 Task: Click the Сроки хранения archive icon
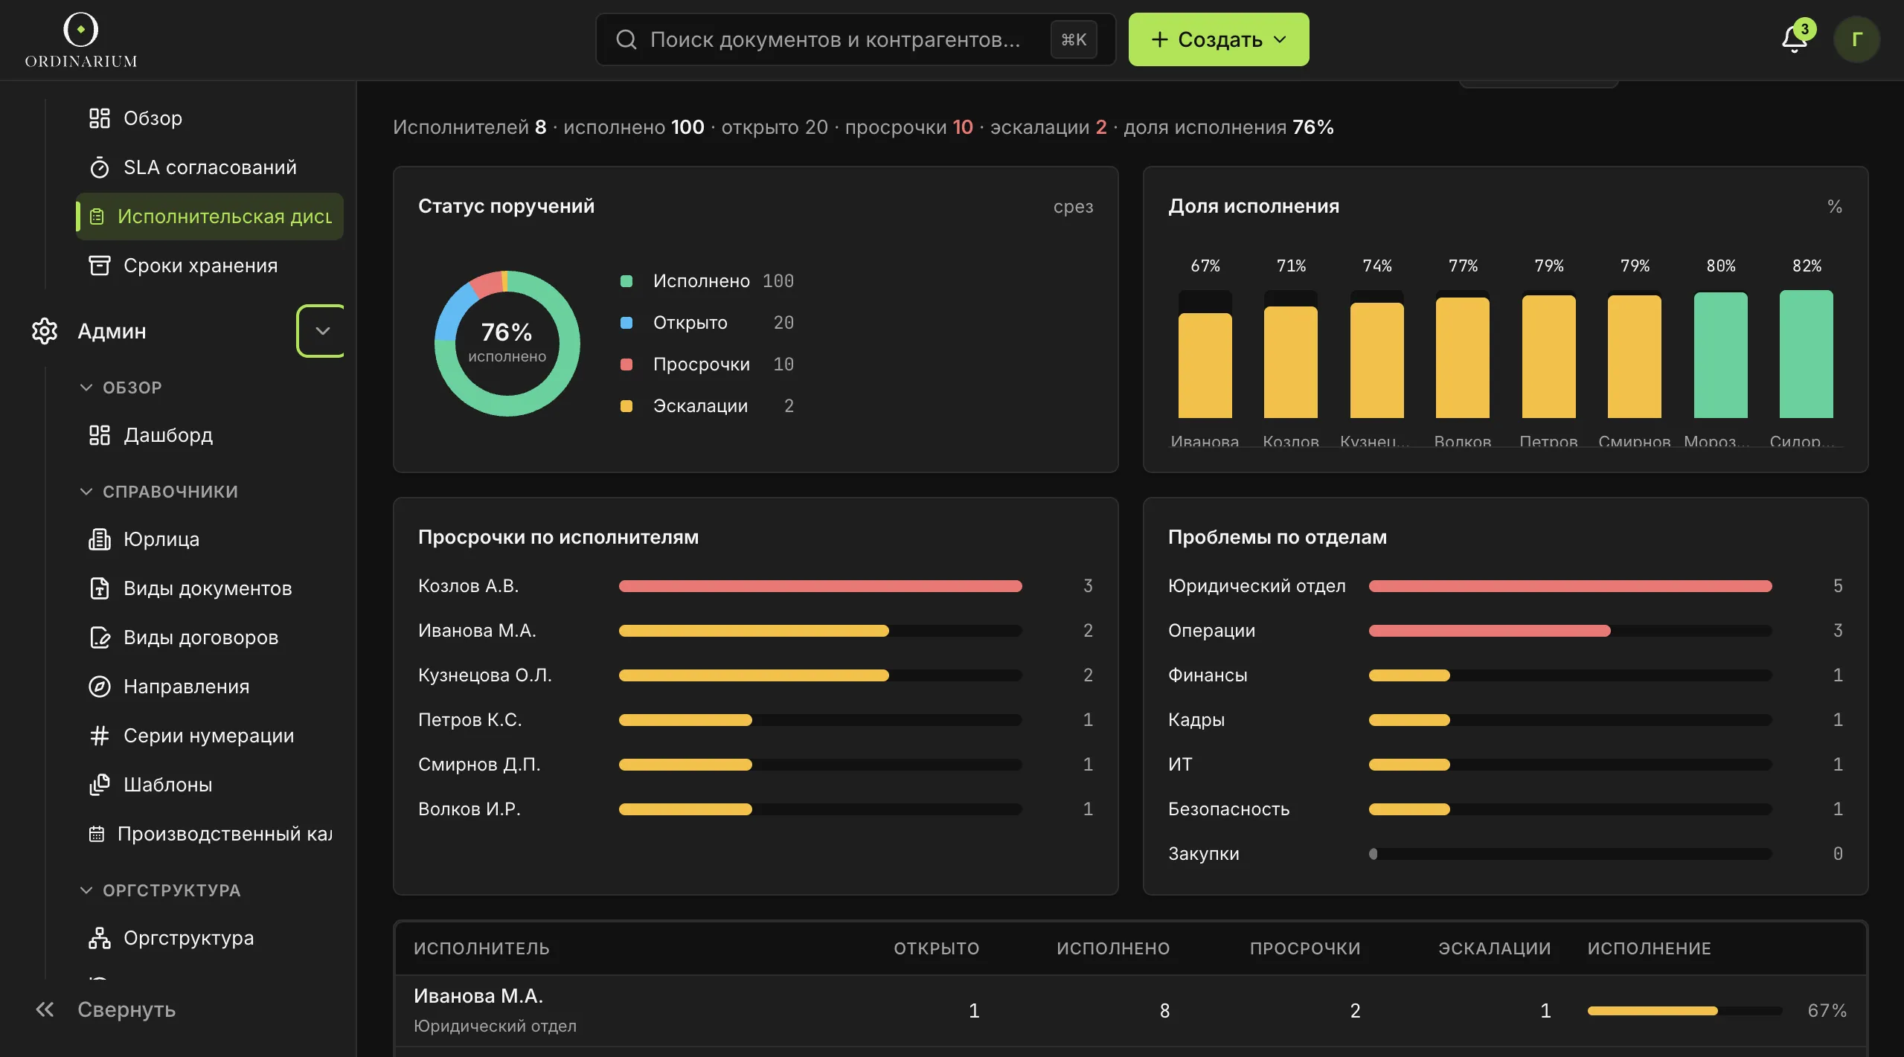point(100,266)
